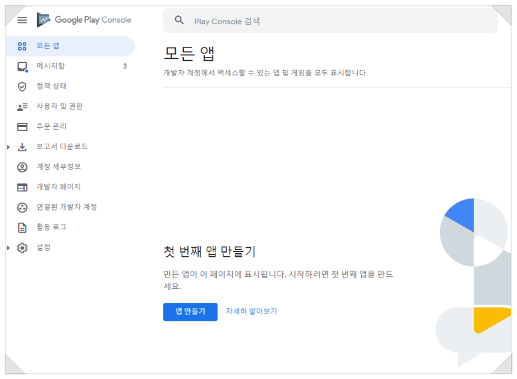Click the 앱 만들기 button
The width and height of the screenshot is (517, 379).
[190, 311]
